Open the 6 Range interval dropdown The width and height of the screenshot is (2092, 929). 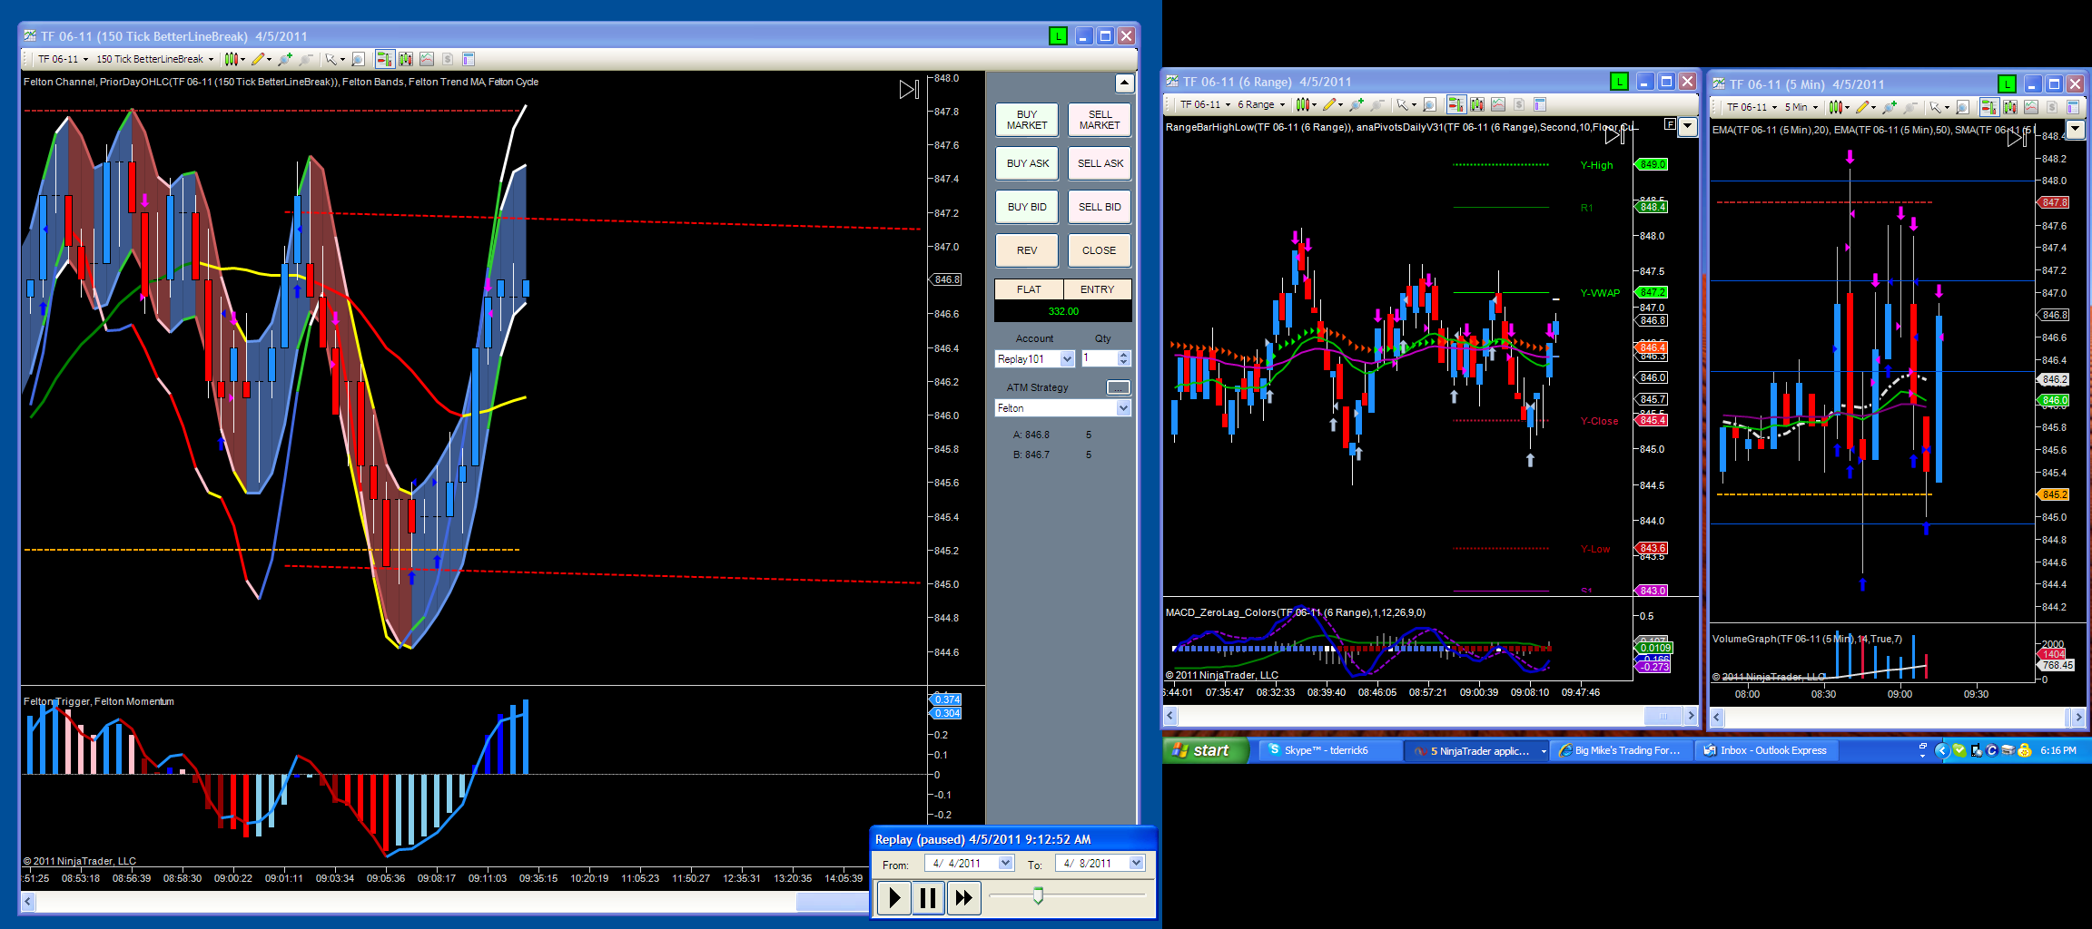pos(1261,104)
